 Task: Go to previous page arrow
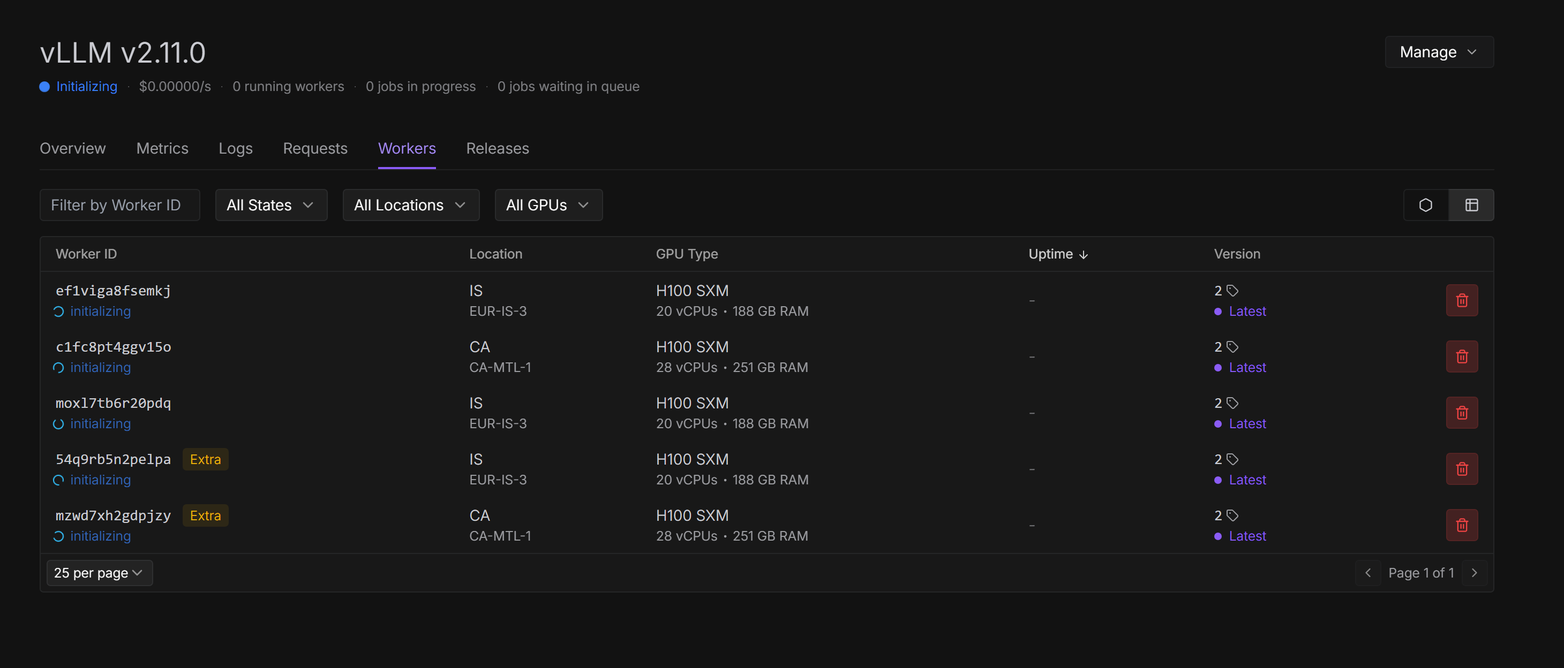[1368, 573]
